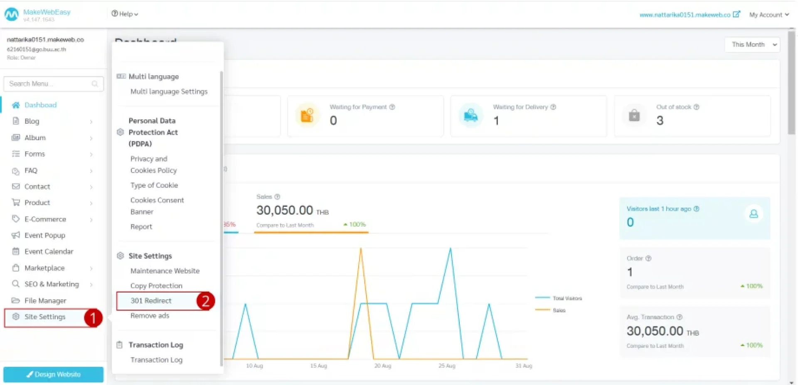Open the This Month period dropdown
Image resolution: width=798 pixels, height=385 pixels.
point(752,44)
